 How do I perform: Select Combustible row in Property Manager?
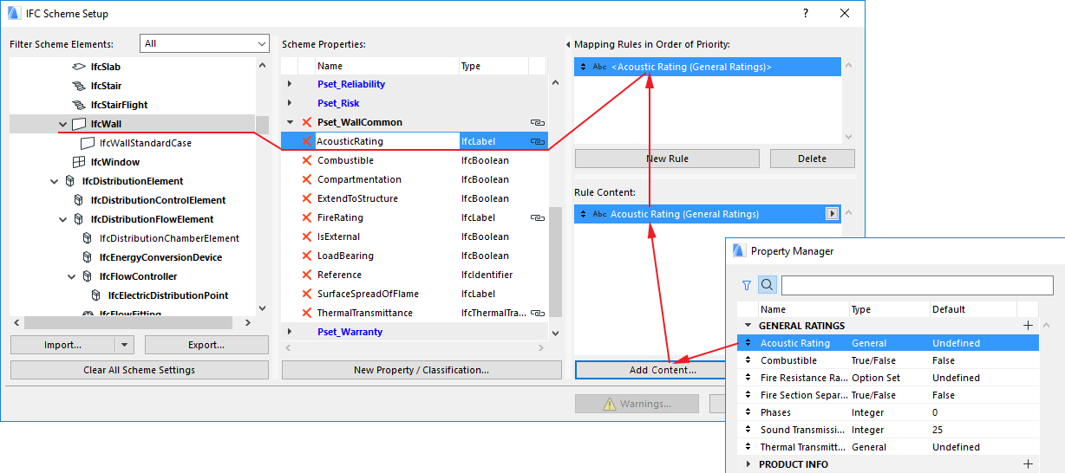tap(888, 360)
